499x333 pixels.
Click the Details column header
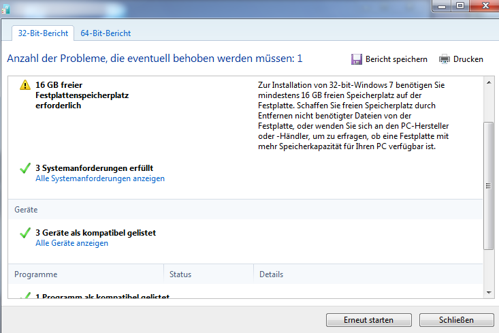tap(368, 274)
